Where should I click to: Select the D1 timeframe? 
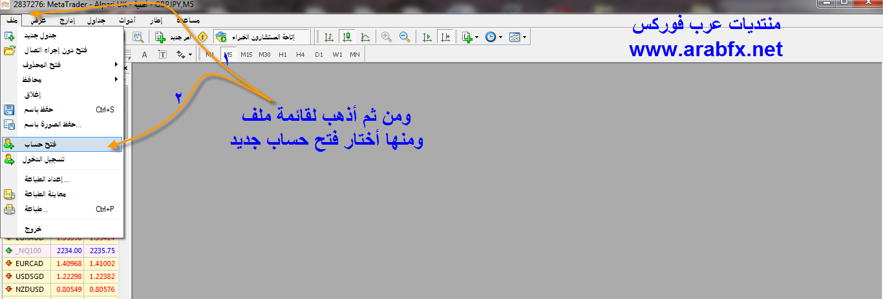[319, 55]
